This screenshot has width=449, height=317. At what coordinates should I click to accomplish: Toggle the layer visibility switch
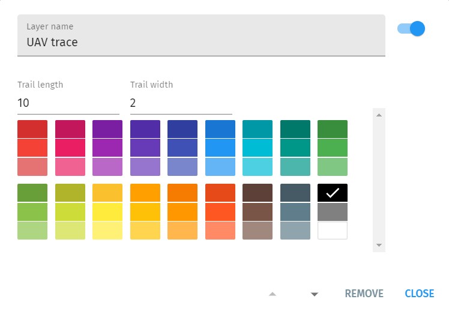point(411,28)
